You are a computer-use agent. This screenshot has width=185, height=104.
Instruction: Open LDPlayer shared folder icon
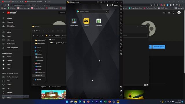tap(121, 47)
